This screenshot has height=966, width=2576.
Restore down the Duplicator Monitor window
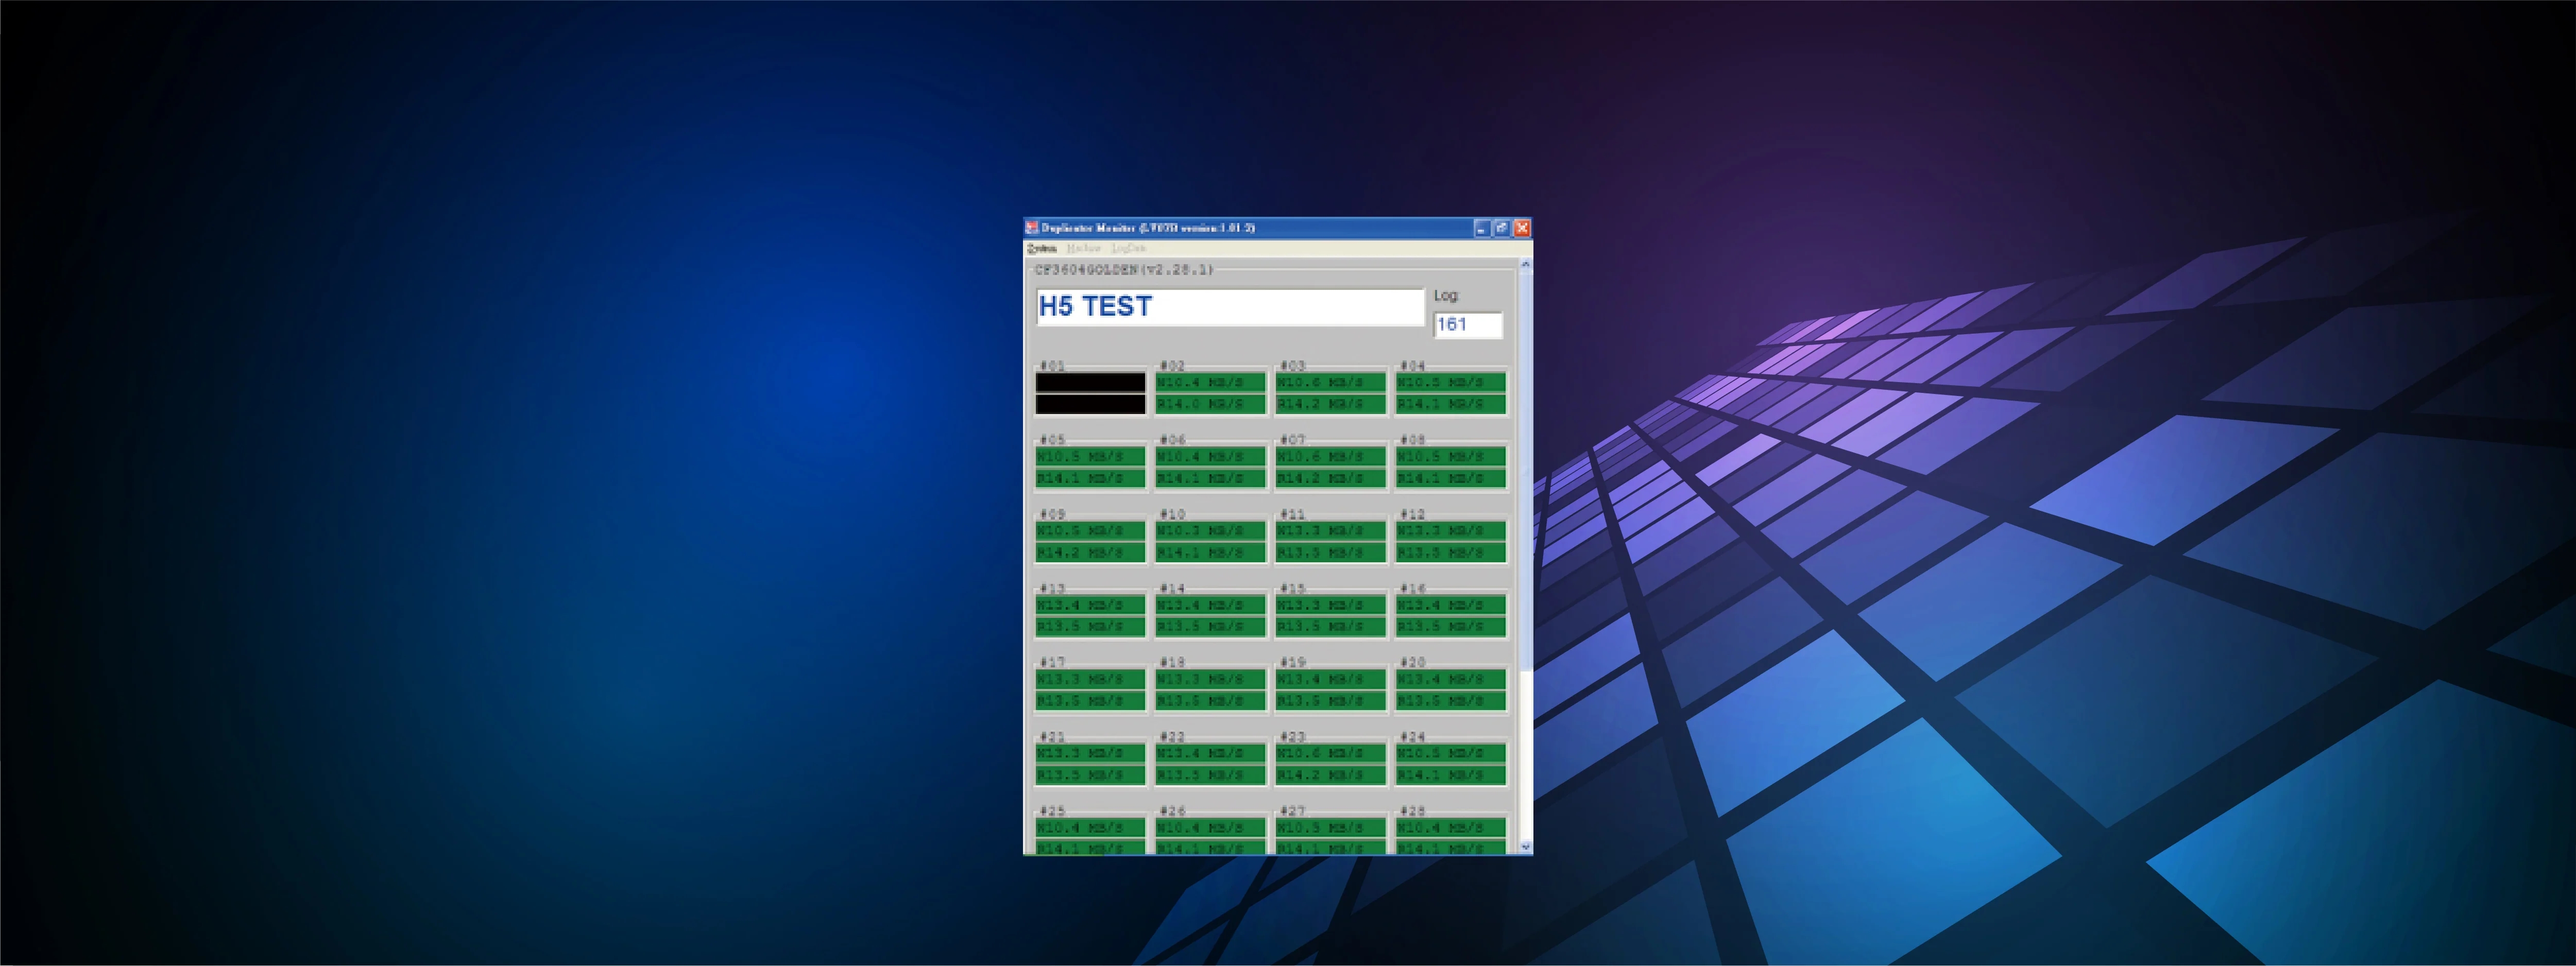point(1502,228)
